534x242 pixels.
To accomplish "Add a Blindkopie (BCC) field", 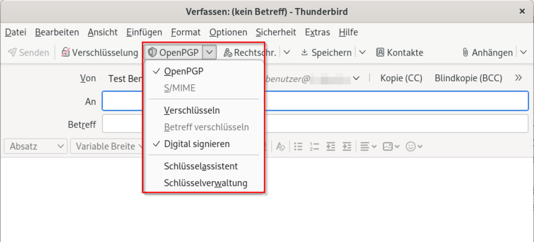I will (468, 78).
